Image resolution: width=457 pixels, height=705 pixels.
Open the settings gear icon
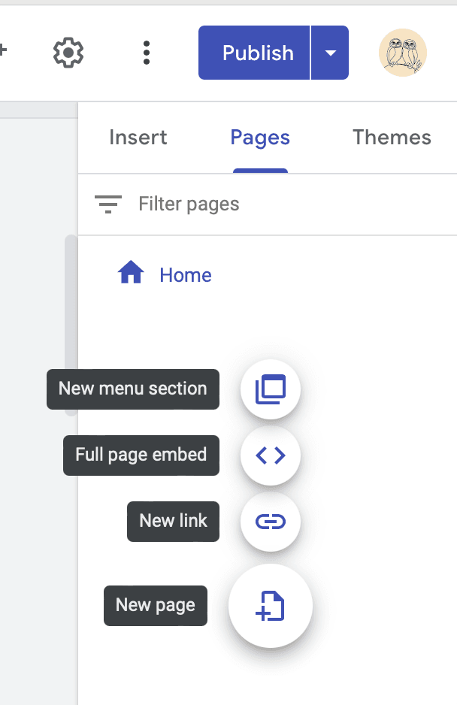pos(68,53)
